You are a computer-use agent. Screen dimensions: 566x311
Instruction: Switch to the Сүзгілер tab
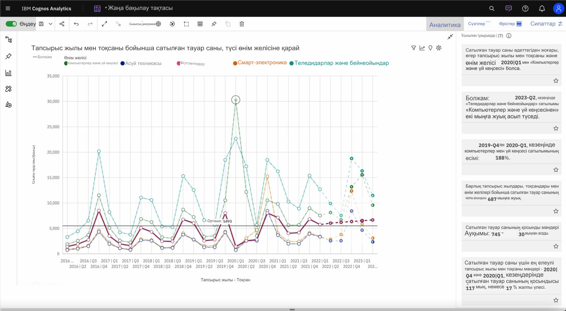(479, 24)
